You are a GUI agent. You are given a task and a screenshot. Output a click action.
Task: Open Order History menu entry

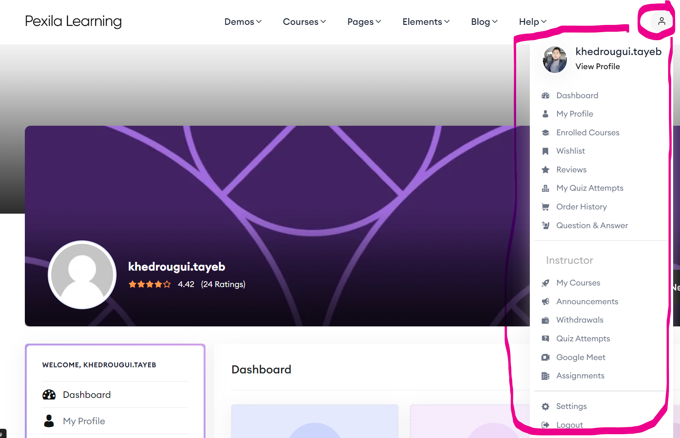pyautogui.click(x=581, y=207)
